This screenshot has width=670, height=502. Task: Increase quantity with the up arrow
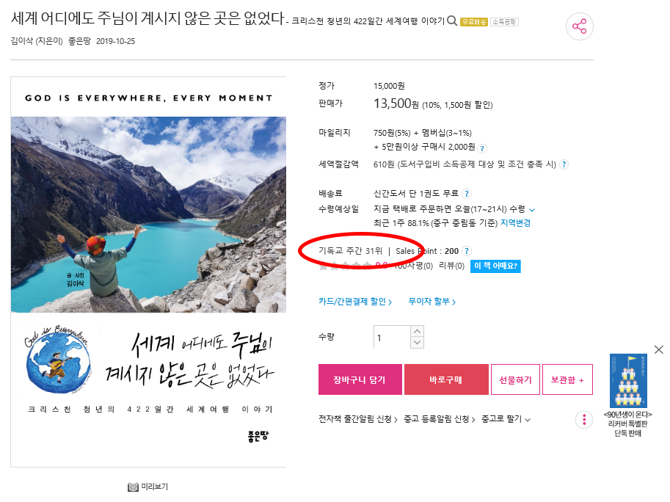pos(418,332)
